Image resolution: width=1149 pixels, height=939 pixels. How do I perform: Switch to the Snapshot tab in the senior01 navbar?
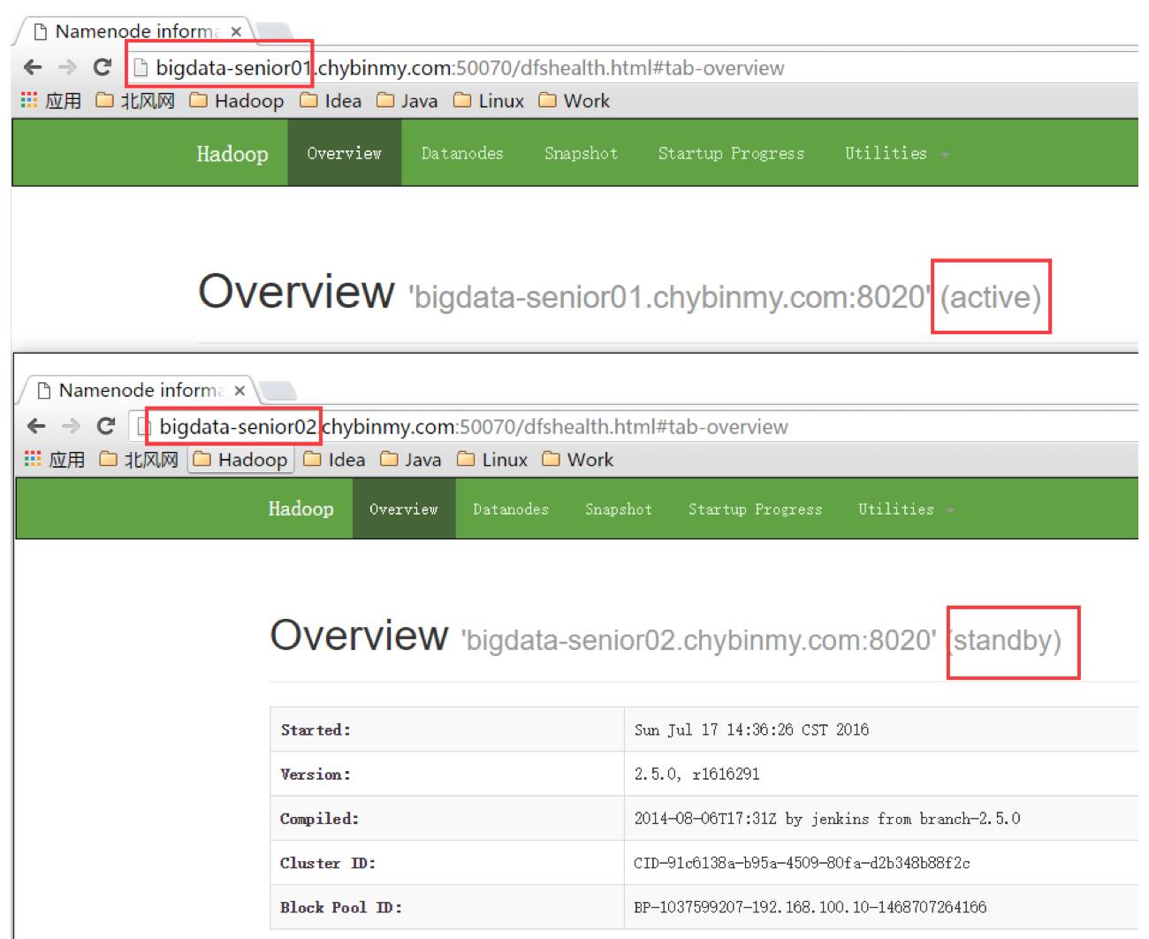(x=581, y=153)
